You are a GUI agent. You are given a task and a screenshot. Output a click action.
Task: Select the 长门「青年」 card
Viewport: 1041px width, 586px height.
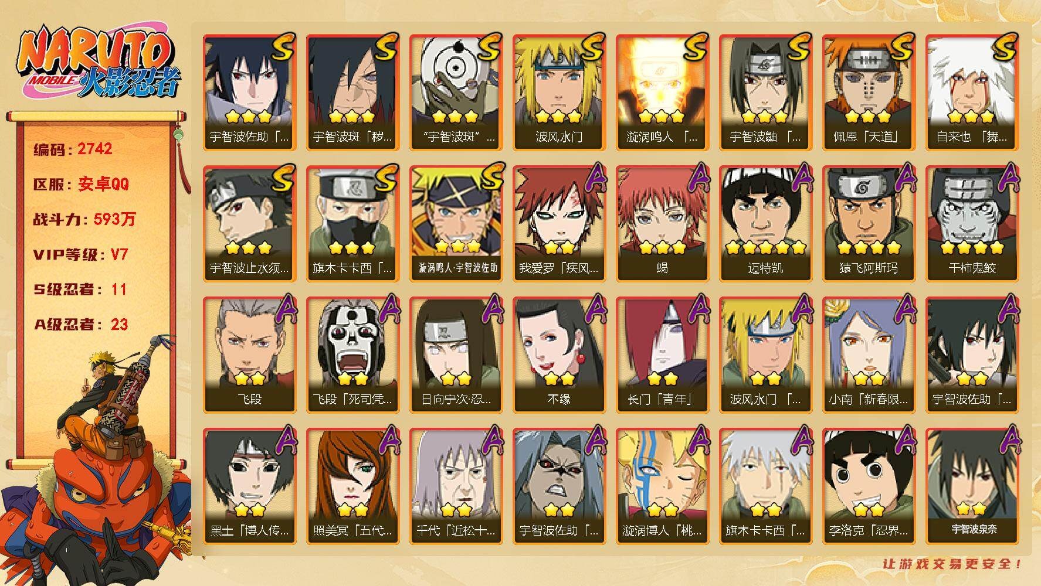coord(662,355)
